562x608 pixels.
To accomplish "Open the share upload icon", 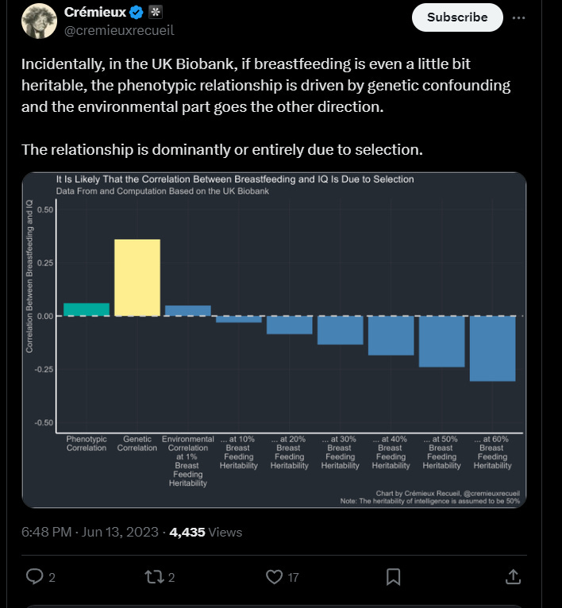I will point(513,576).
